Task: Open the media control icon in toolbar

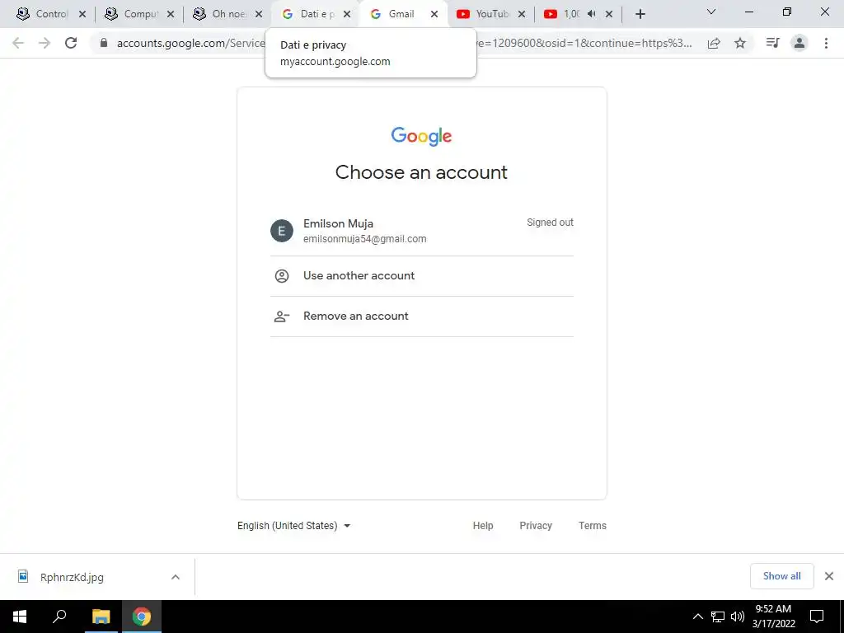Action: click(772, 43)
